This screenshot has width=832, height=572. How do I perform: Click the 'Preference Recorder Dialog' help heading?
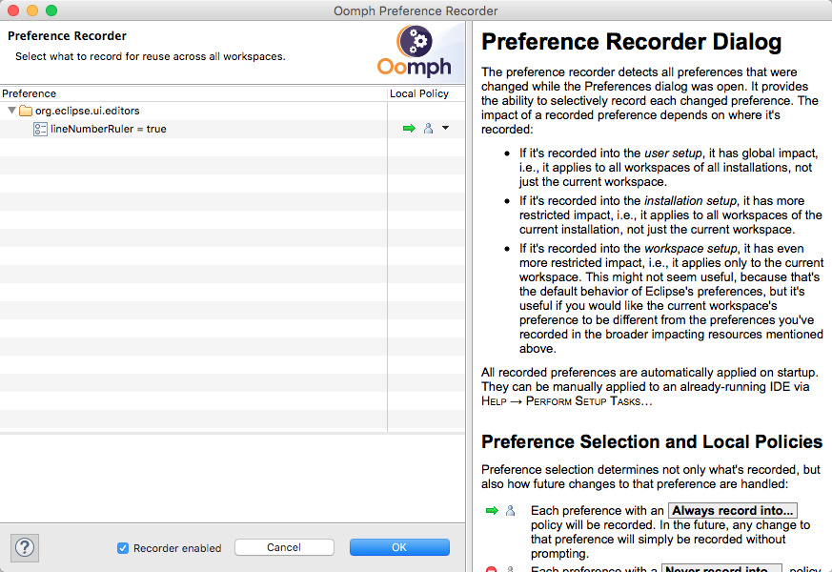click(632, 42)
